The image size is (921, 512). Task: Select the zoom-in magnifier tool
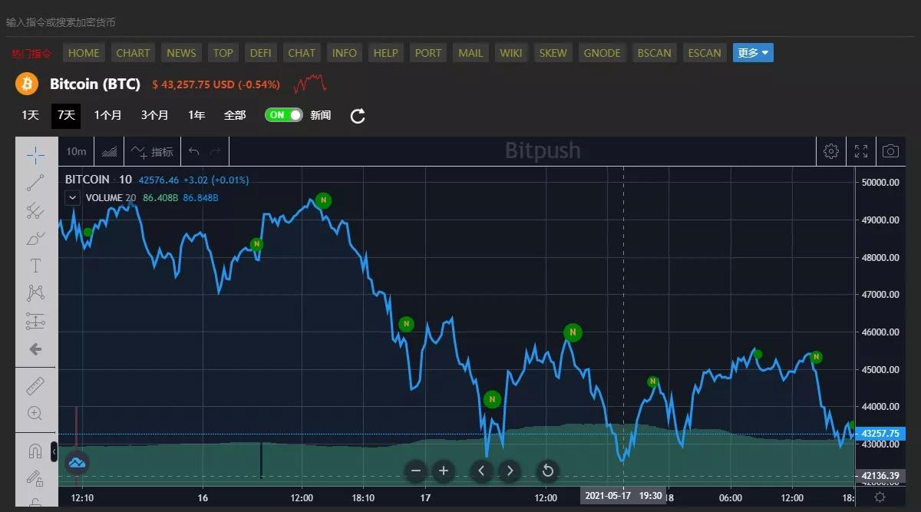coord(35,413)
